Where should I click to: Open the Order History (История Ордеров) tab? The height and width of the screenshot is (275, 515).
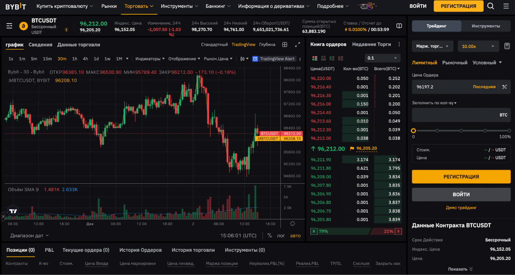(141, 250)
